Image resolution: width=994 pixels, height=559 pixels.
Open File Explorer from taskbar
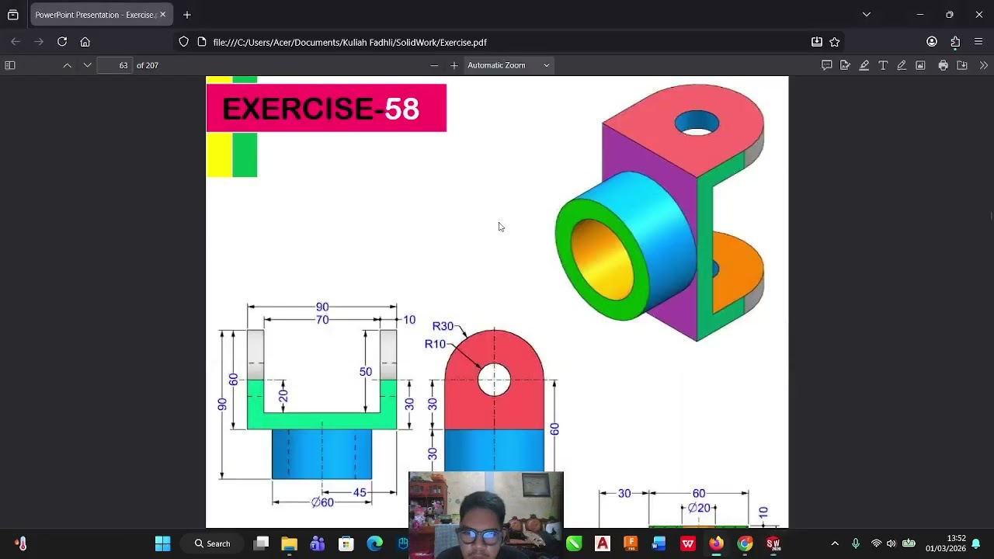[x=289, y=543]
